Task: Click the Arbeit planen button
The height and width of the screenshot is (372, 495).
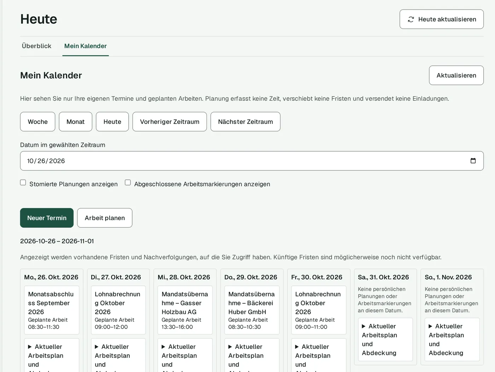Action: (x=105, y=218)
